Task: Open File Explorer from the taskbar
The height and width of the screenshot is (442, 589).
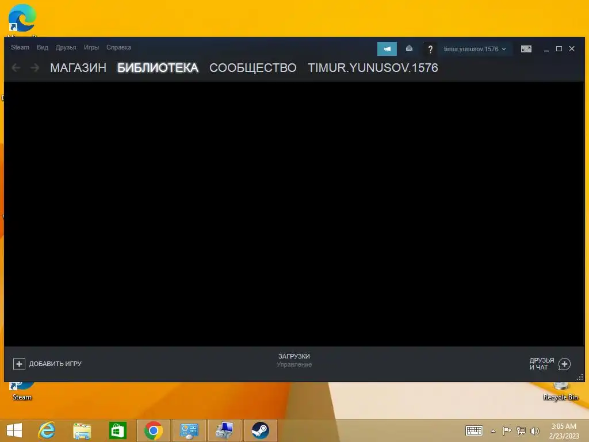Action: pyautogui.click(x=82, y=430)
